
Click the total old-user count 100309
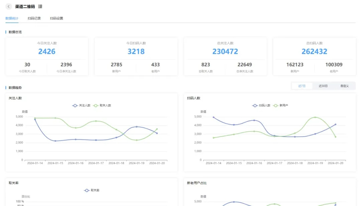pos(334,65)
